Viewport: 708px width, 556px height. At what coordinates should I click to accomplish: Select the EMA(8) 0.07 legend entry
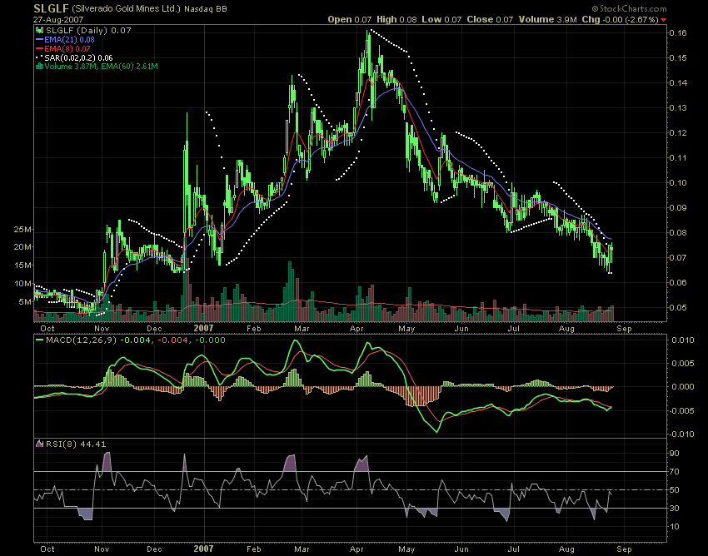[67, 49]
